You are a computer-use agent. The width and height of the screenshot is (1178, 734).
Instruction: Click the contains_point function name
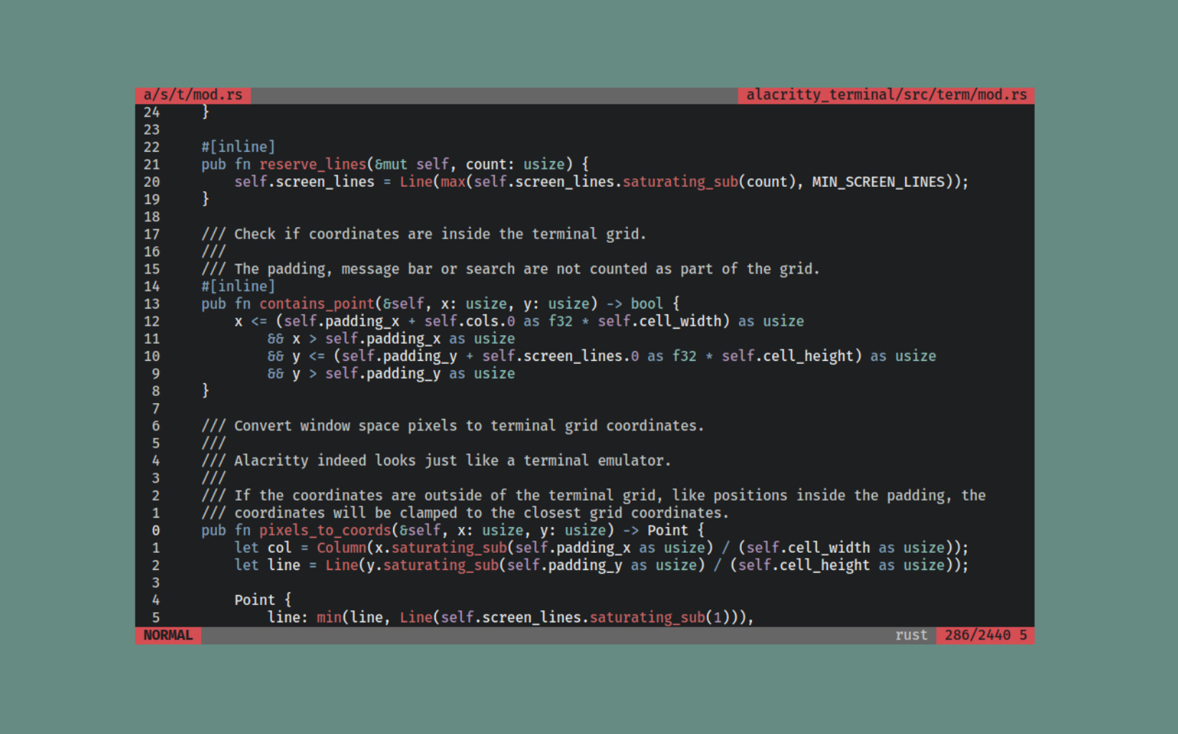pos(317,304)
